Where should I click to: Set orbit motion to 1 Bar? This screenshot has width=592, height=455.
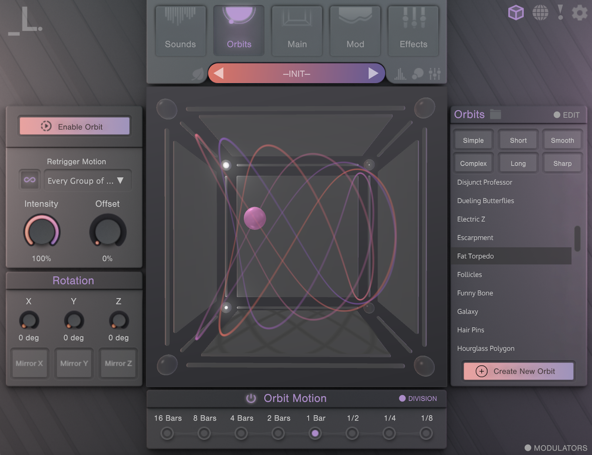pos(315,433)
